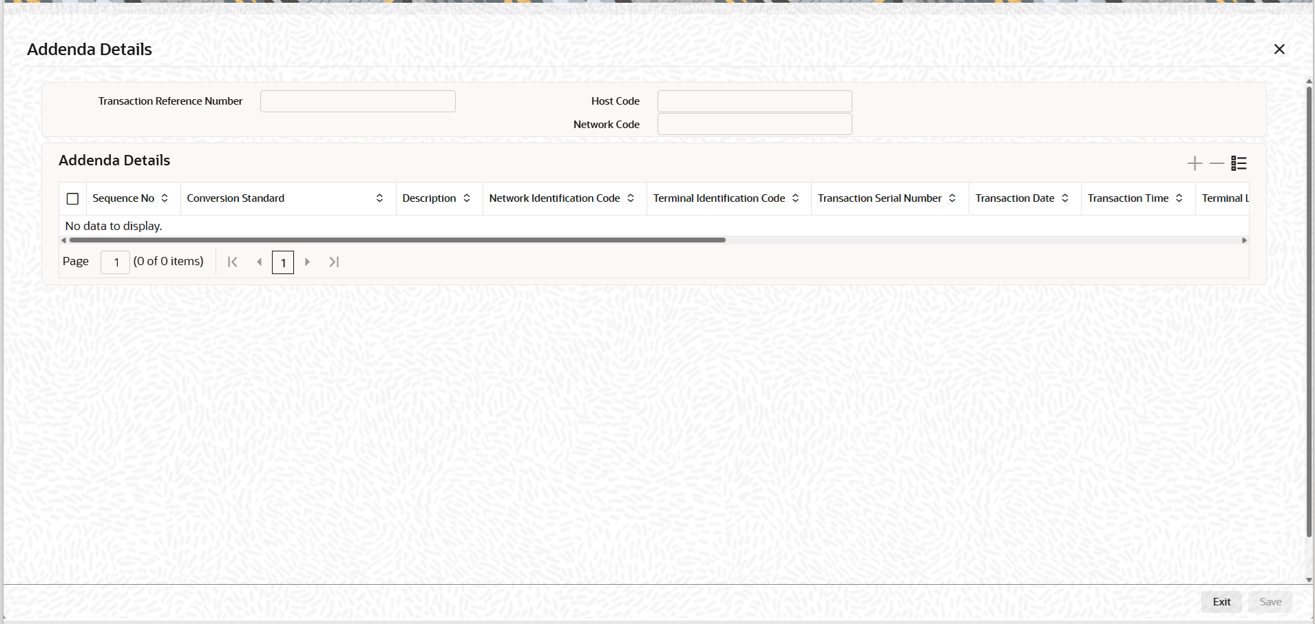
Task: Tick the select-all rows checkbox
Action: [72, 199]
